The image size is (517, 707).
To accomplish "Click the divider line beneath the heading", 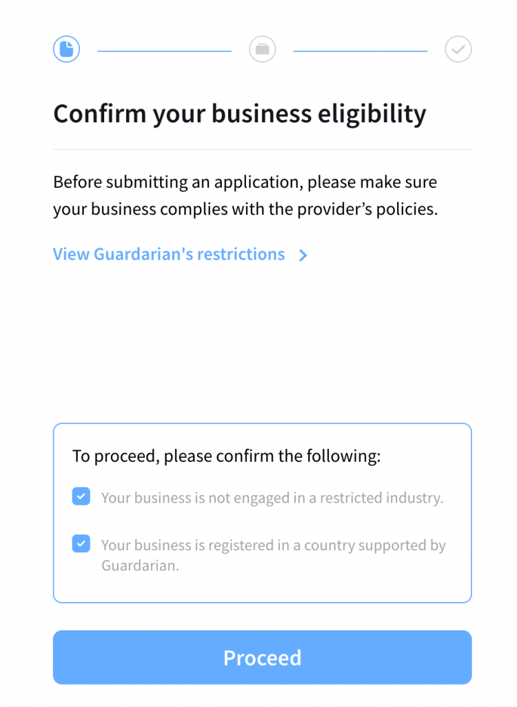I will point(263,149).
